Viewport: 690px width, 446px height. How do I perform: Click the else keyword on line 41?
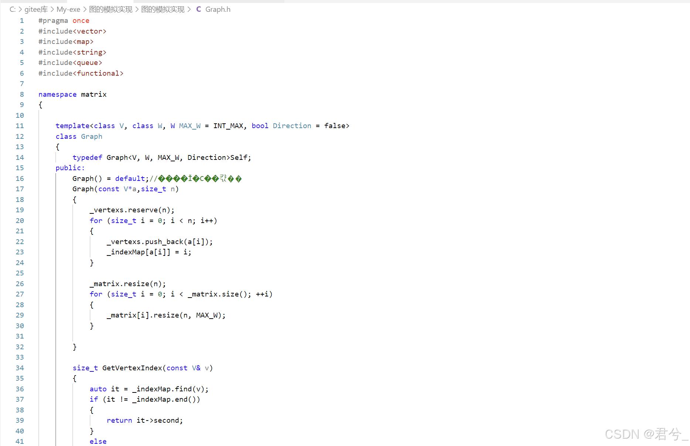tap(98, 441)
